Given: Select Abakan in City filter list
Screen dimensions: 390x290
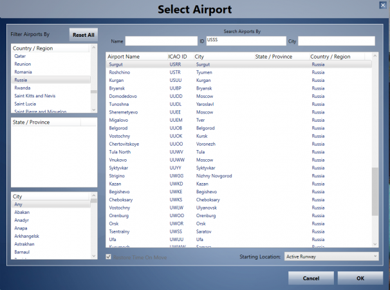Looking at the screenshot, I should pyautogui.click(x=51, y=212).
